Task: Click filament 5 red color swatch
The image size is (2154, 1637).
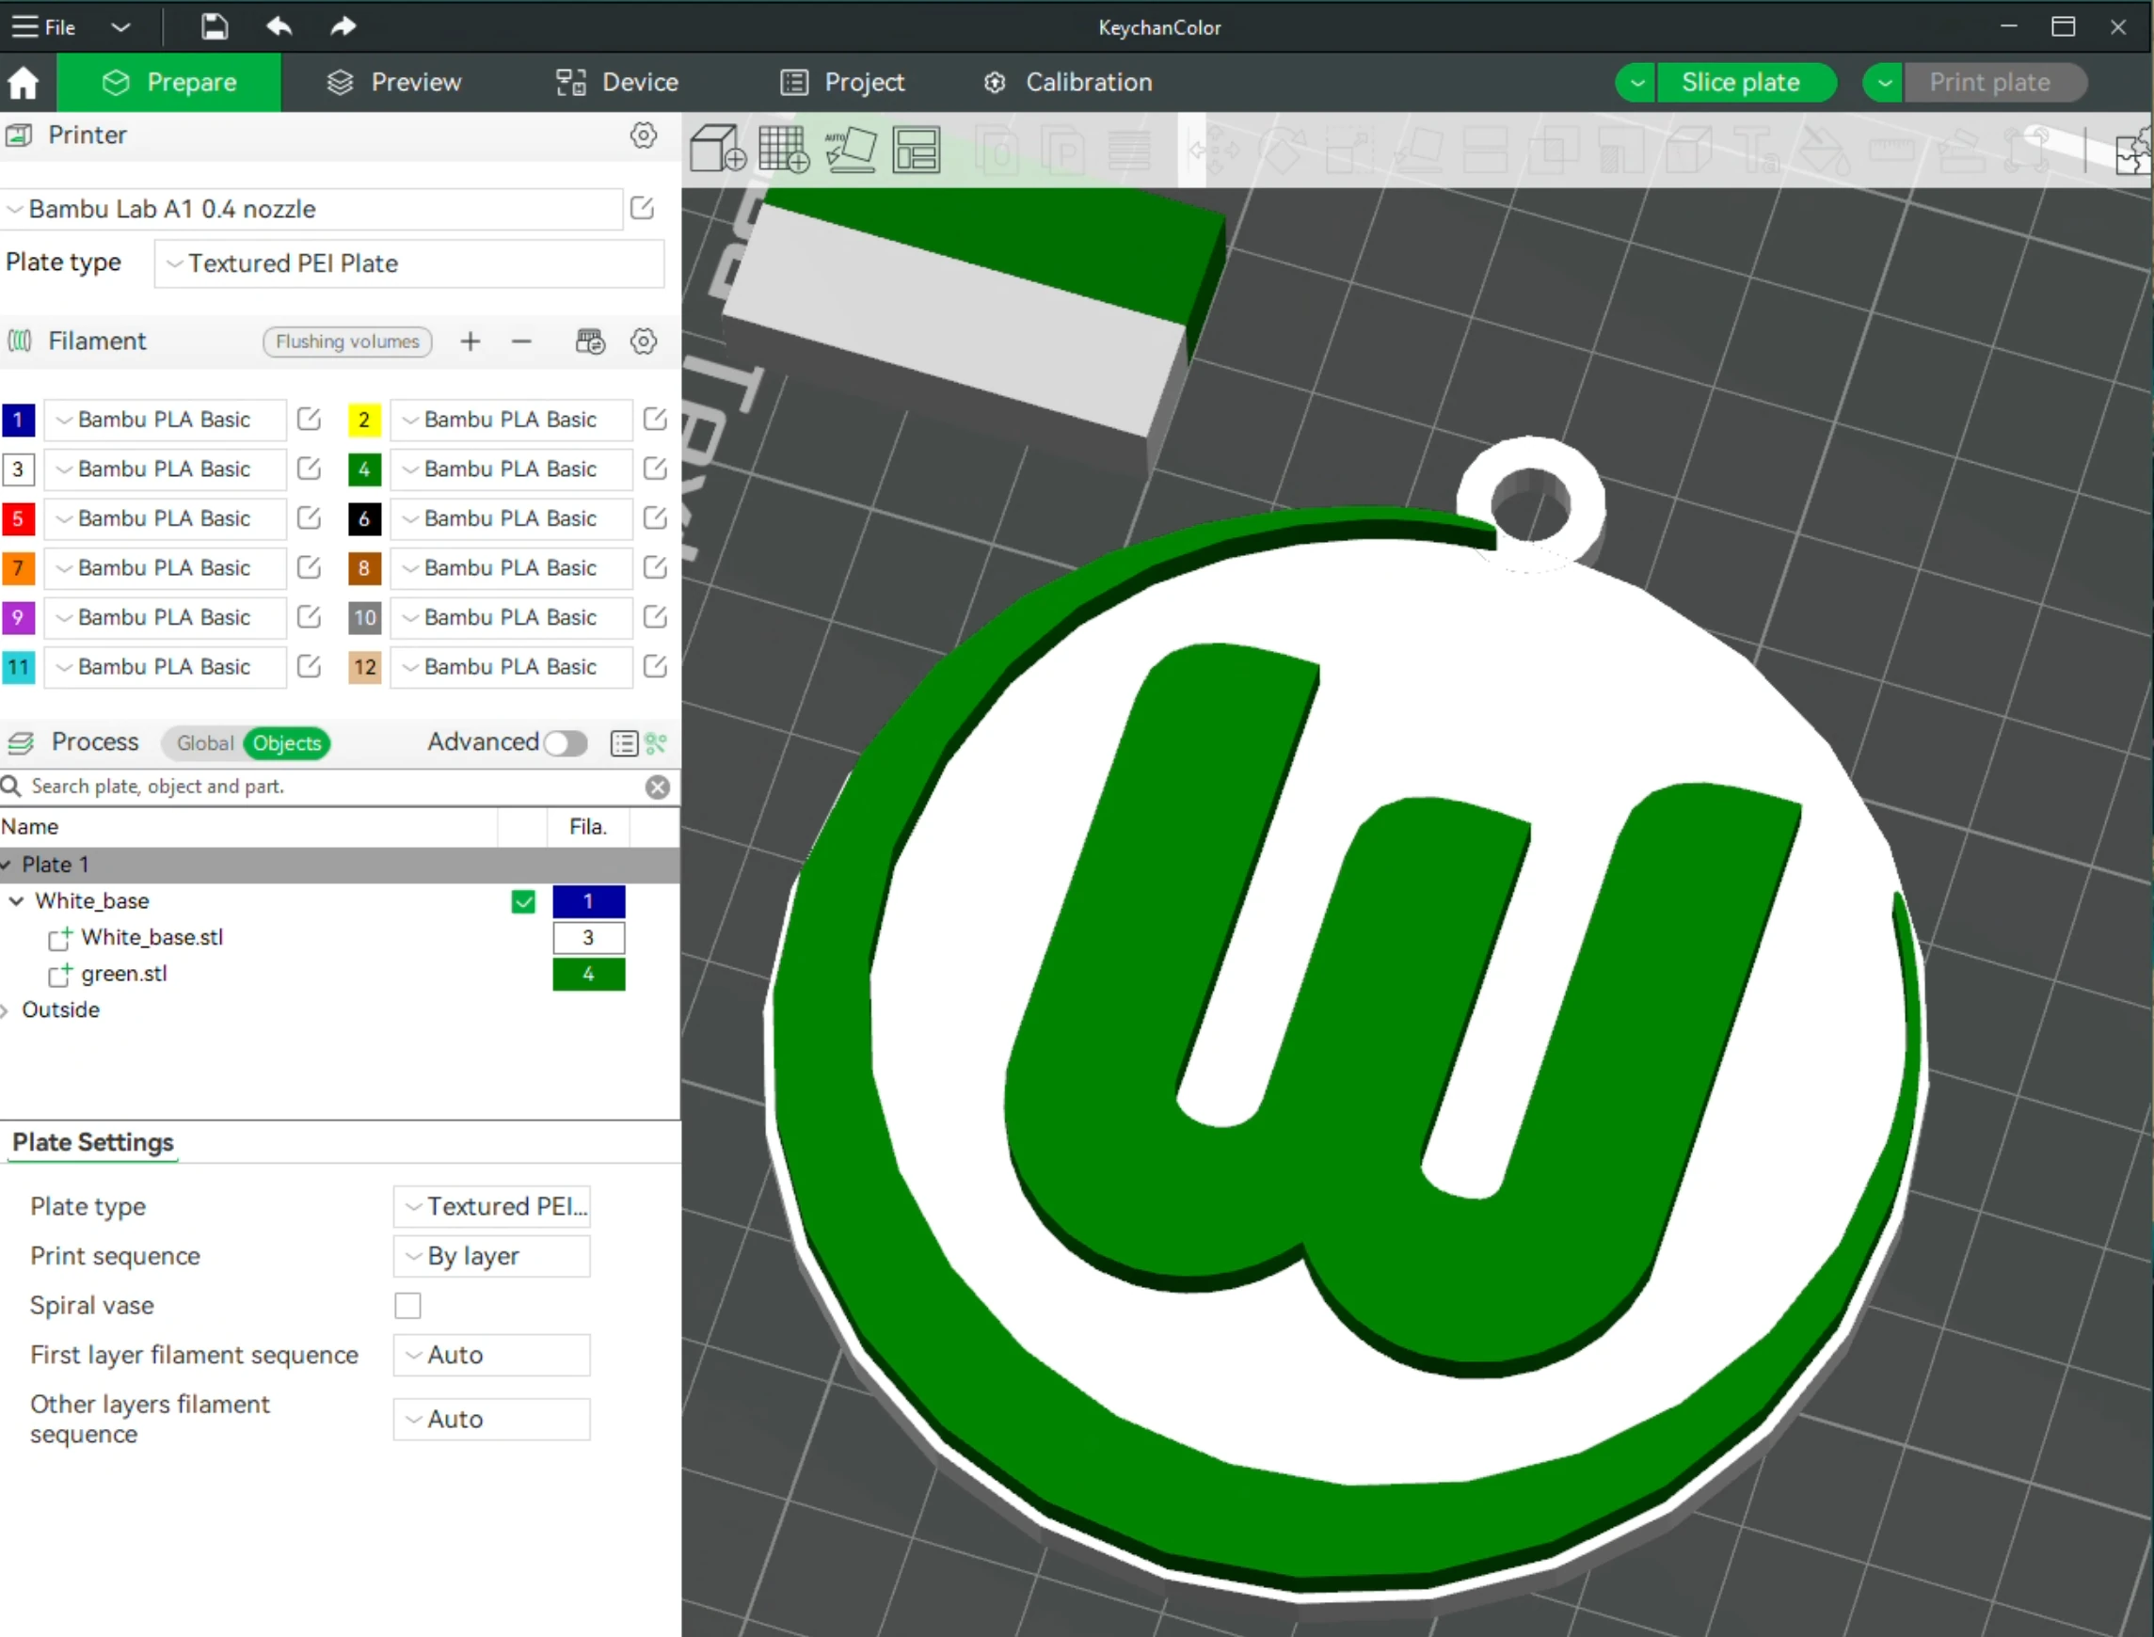Action: click(19, 518)
